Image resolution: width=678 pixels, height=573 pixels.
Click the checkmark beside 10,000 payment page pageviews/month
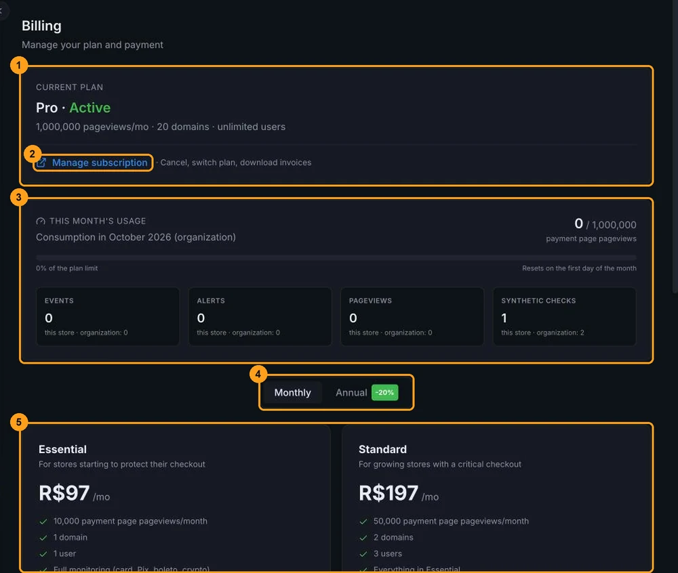[43, 522]
